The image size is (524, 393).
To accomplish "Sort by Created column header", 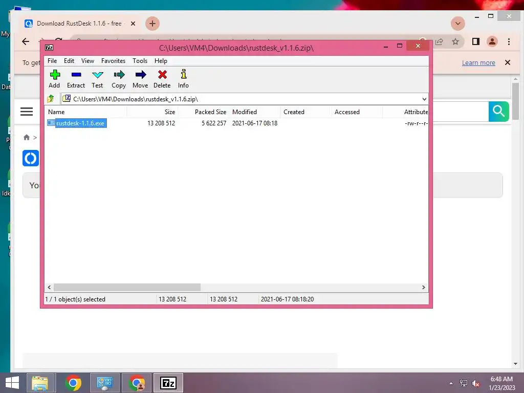I will pos(306,112).
